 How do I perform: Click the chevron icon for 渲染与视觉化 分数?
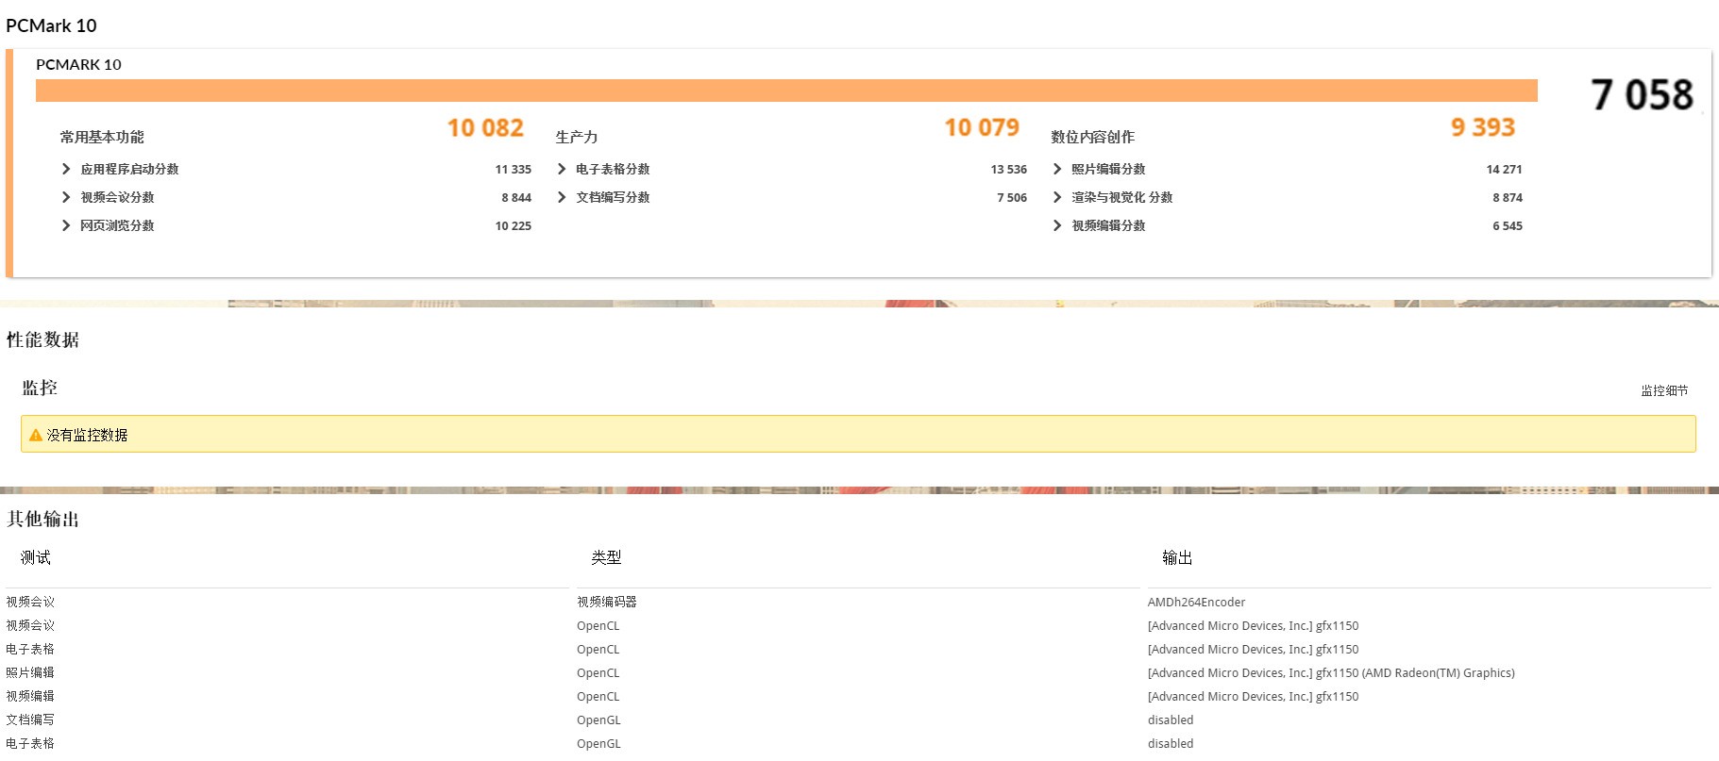click(x=1057, y=197)
